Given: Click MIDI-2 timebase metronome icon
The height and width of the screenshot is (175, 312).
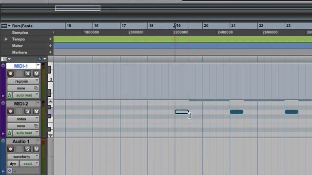Looking at the screenshot, I should (x=10, y=133).
